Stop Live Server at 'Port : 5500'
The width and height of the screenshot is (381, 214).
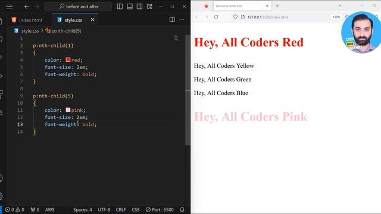(x=160, y=210)
